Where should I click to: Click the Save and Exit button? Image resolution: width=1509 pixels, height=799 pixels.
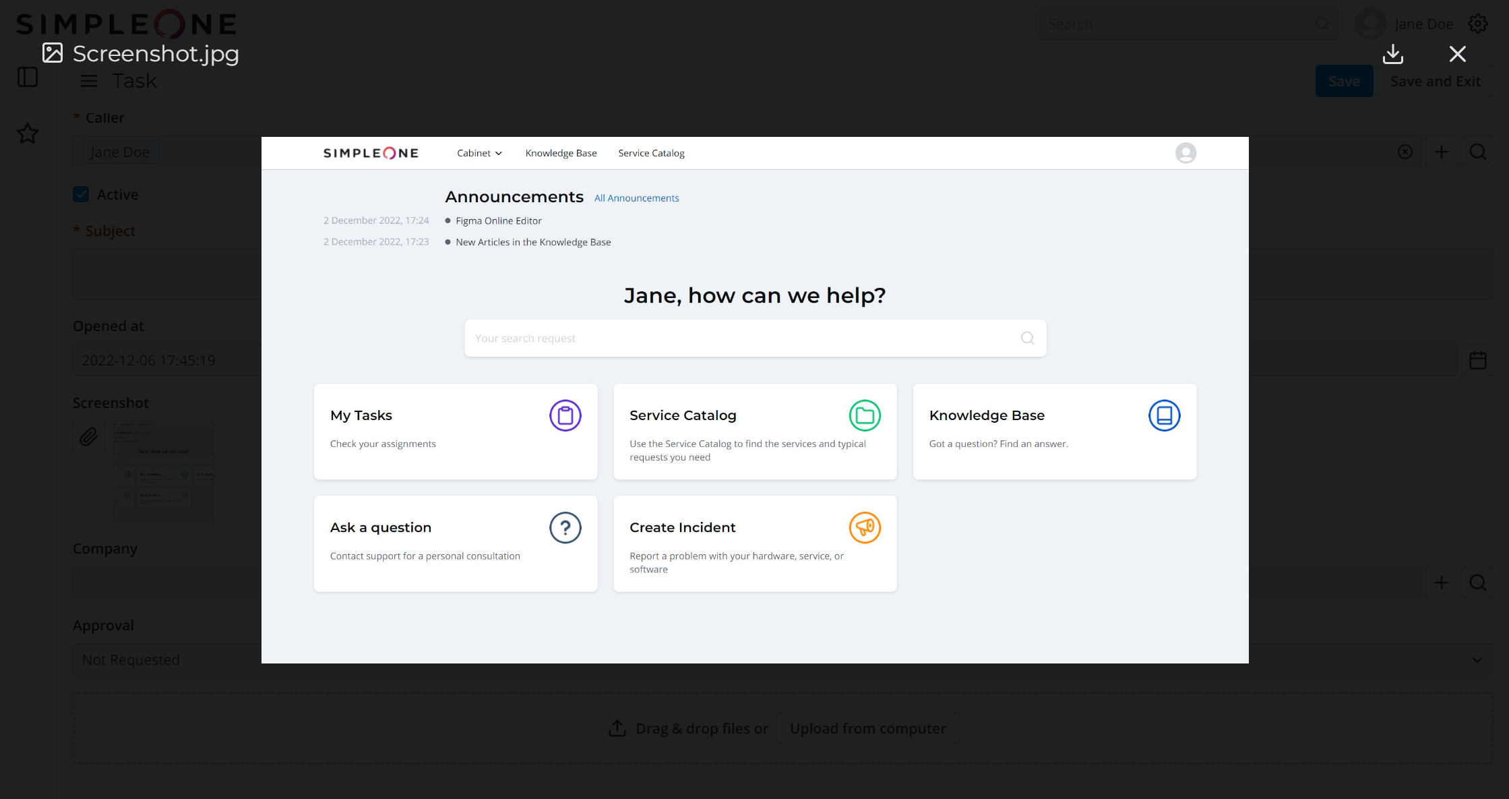pos(1435,81)
